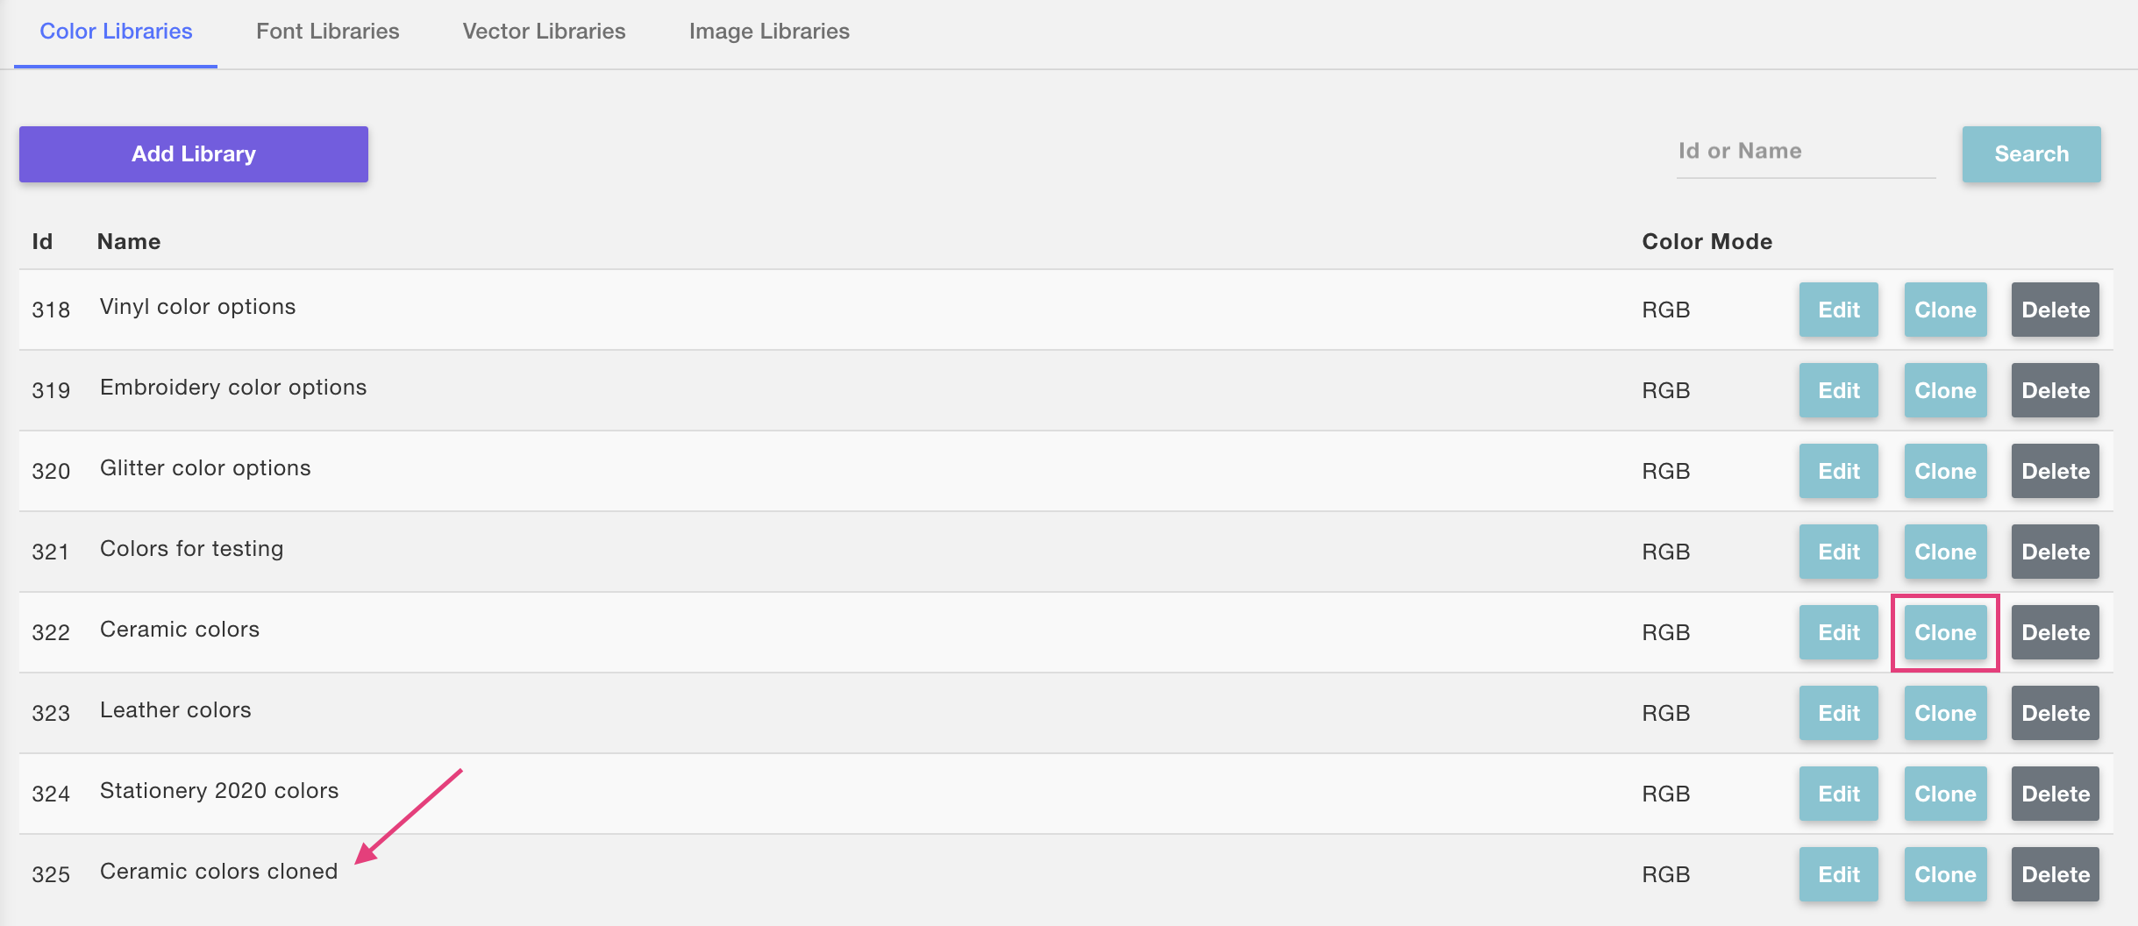Delete the Glitter color options library
The height and width of the screenshot is (926, 2138).
pyautogui.click(x=2055, y=471)
